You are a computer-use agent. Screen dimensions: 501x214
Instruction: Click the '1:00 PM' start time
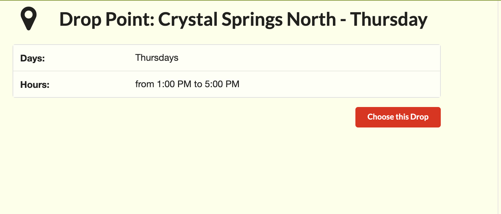tap(174, 84)
